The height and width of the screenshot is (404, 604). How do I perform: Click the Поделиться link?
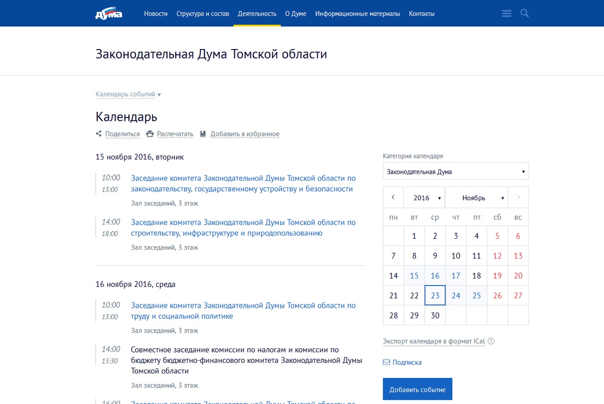[122, 134]
